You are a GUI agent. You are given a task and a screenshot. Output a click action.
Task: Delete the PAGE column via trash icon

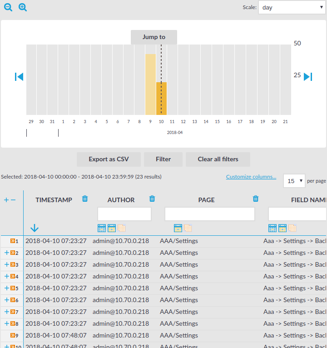coord(256,199)
